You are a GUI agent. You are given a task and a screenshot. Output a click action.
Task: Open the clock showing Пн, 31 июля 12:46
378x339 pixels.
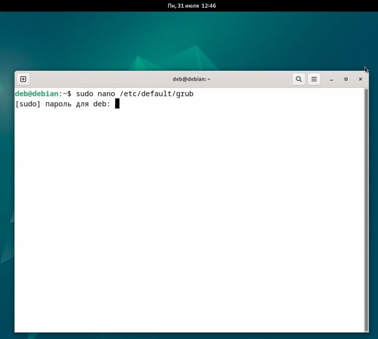192,6
